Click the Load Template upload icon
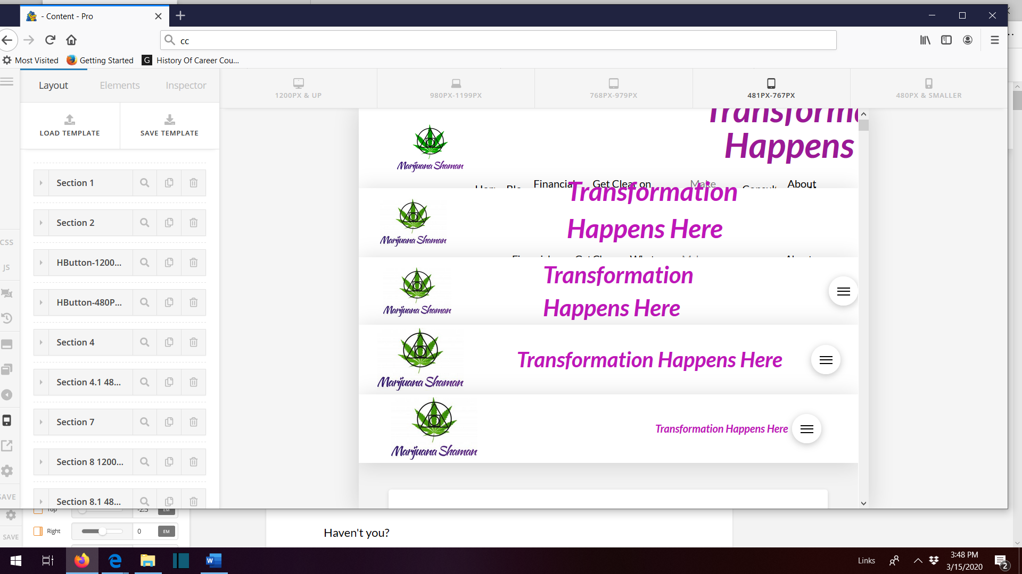Screen dimensions: 1022x574 click(x=70, y=120)
